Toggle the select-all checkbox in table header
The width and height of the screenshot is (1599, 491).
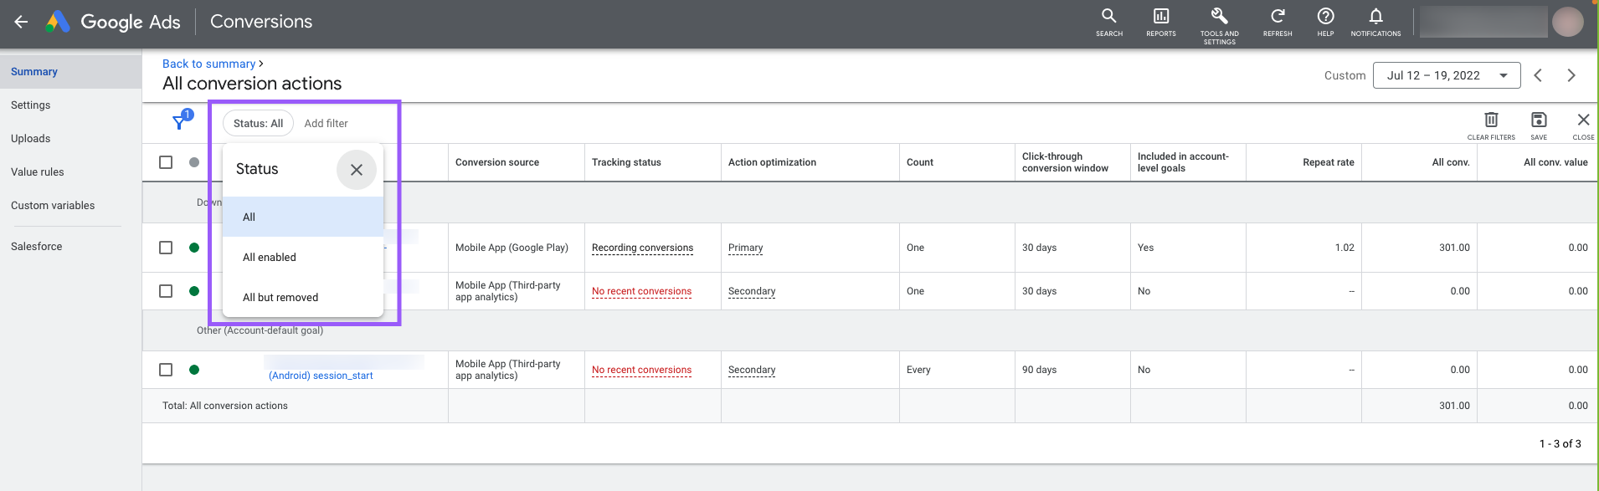tap(166, 162)
